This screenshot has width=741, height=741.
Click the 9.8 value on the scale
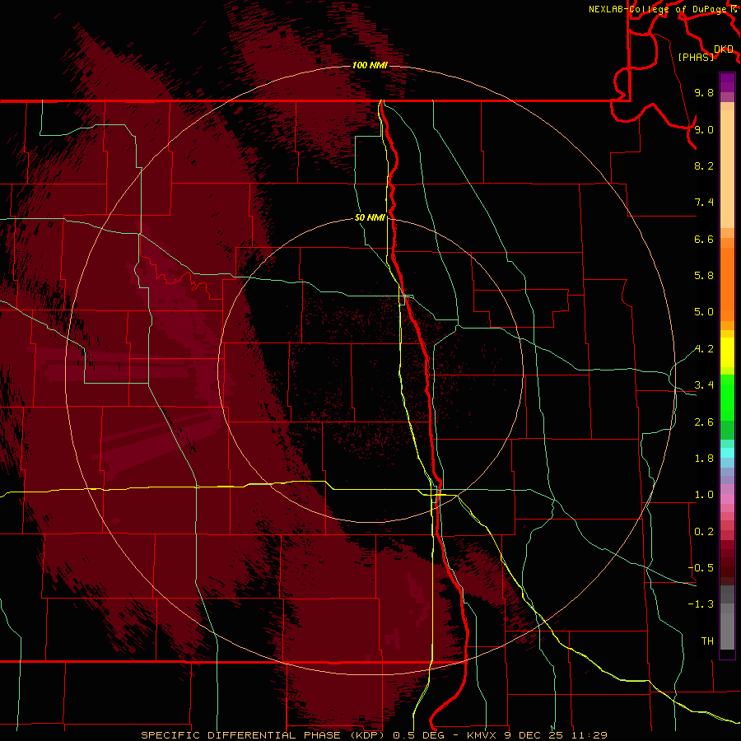(x=704, y=92)
